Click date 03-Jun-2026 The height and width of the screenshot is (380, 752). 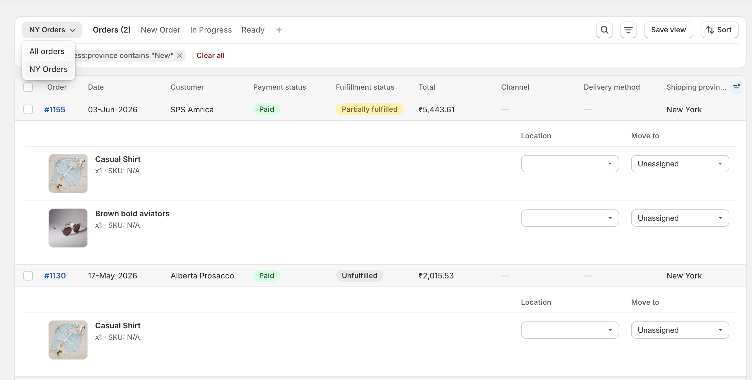coord(112,110)
